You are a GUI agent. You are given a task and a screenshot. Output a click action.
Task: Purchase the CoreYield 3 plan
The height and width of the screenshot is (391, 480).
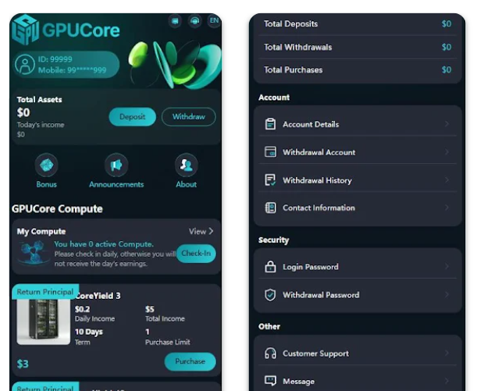pyautogui.click(x=190, y=361)
